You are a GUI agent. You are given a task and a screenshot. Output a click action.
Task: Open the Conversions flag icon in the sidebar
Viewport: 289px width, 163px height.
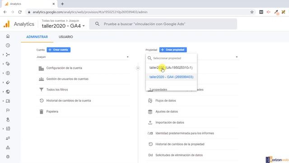pyautogui.click(x=8, y=110)
